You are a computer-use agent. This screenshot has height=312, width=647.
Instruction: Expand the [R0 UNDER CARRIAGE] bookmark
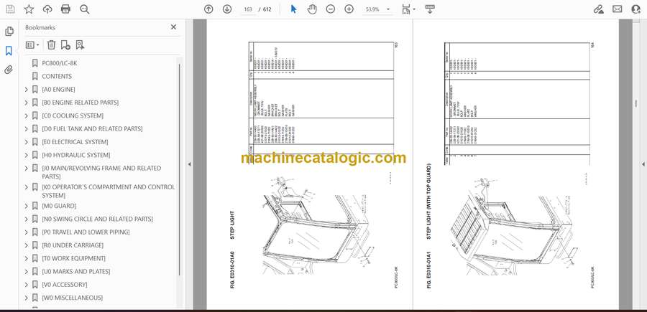click(x=27, y=245)
